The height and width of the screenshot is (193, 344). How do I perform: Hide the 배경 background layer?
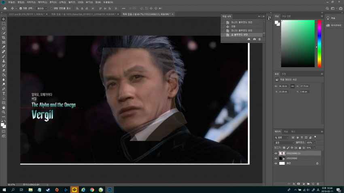(x=276, y=164)
